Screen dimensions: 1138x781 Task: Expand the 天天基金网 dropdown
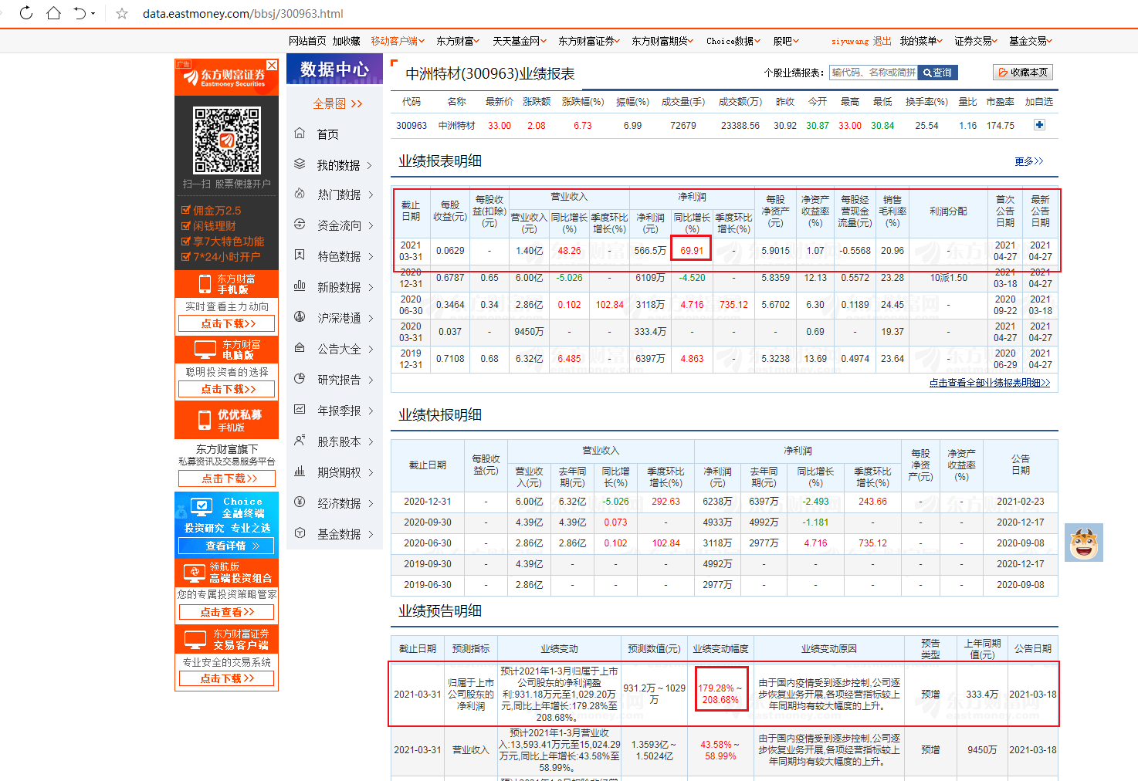click(520, 41)
